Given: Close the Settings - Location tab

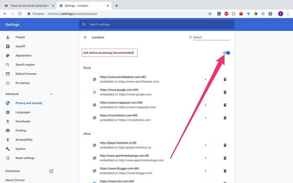Looking at the screenshot, I should click(x=108, y=6).
